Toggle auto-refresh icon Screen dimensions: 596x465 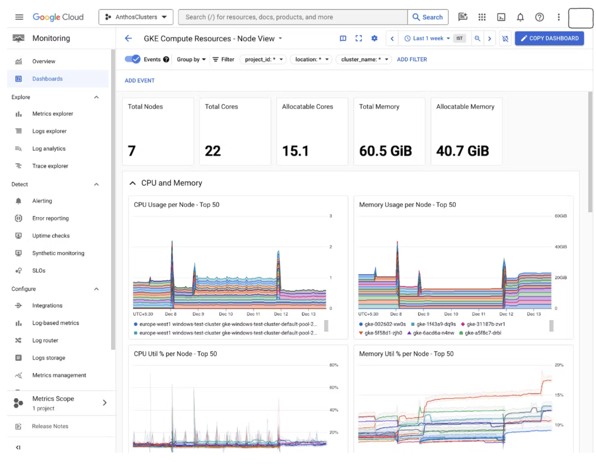pos(505,38)
